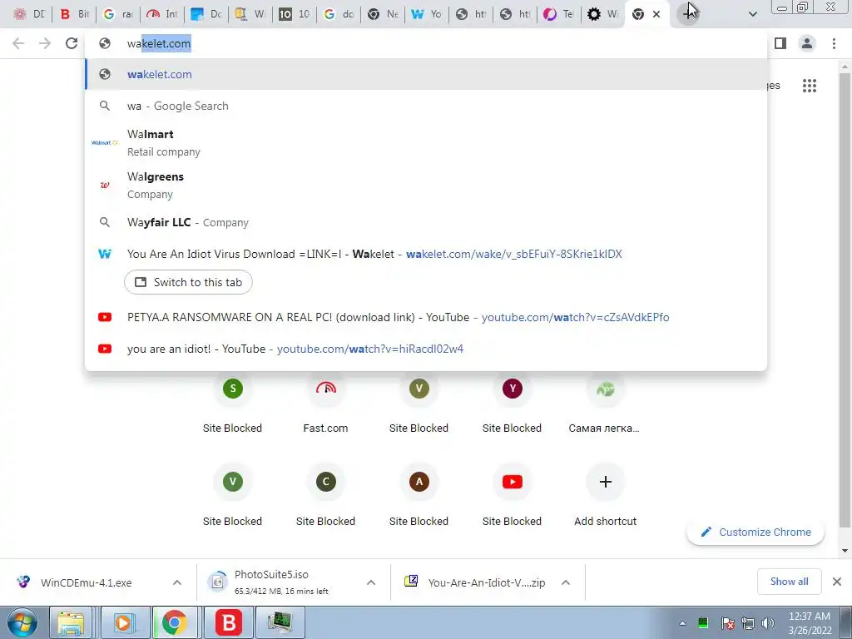
Task: Open the Action Center flag icon
Action: [x=727, y=623]
